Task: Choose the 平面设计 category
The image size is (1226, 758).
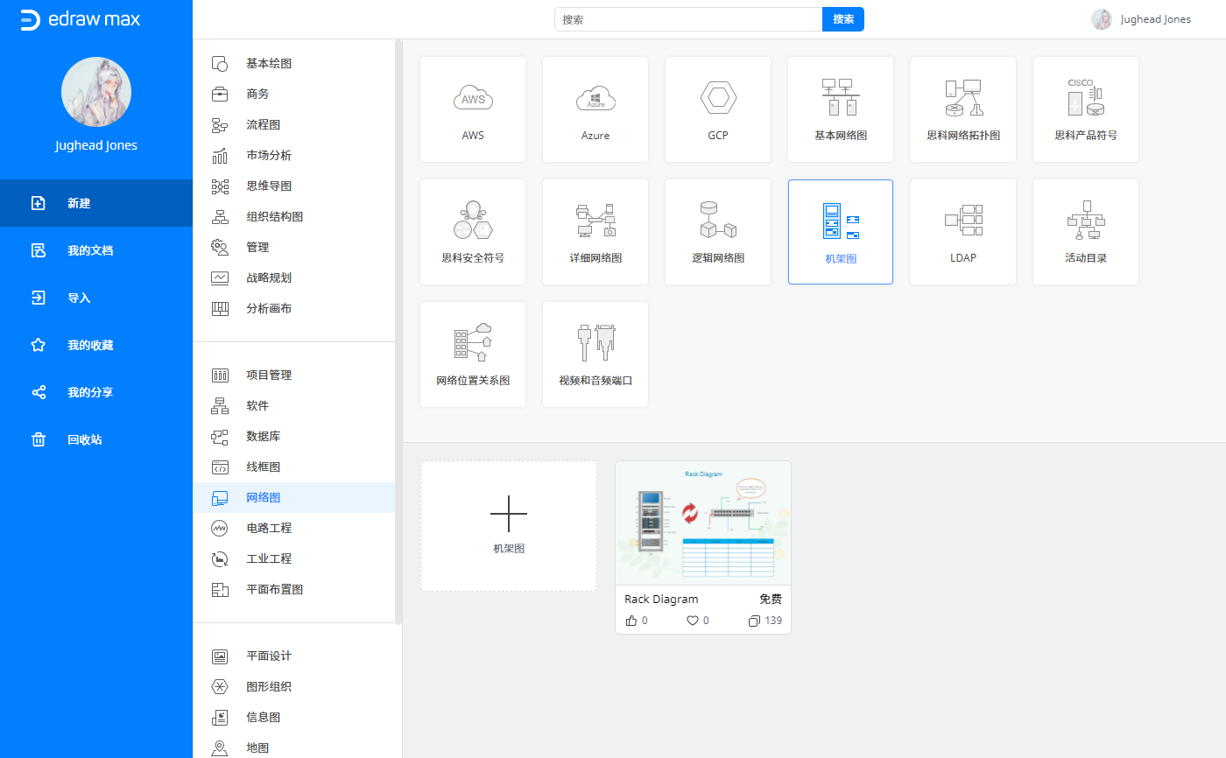Action: tap(294, 656)
